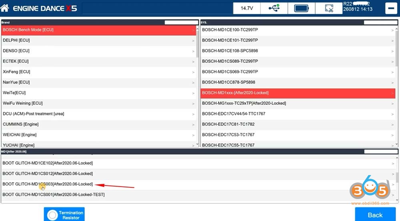Choose BOSCH-EDC17C81-TC1782 system
This screenshot has height=221, width=400.
(298, 124)
